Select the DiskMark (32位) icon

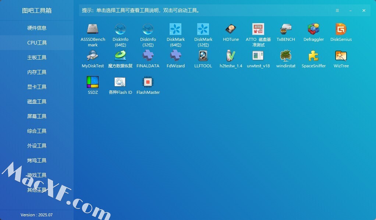203,29
